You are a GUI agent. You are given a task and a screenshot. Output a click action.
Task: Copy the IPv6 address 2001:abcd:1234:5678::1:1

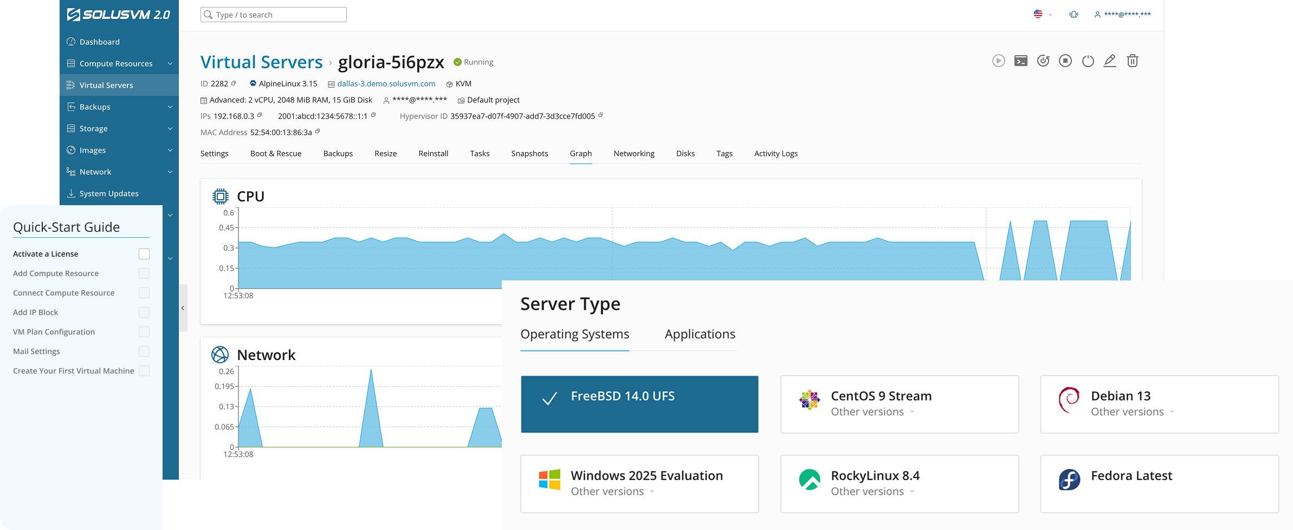pyautogui.click(x=373, y=115)
